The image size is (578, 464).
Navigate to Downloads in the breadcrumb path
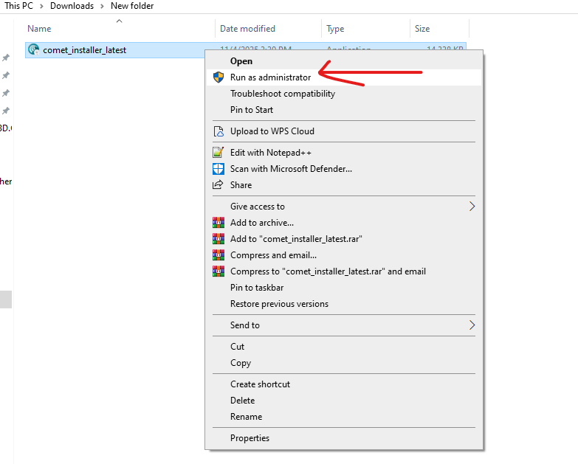pyautogui.click(x=72, y=6)
